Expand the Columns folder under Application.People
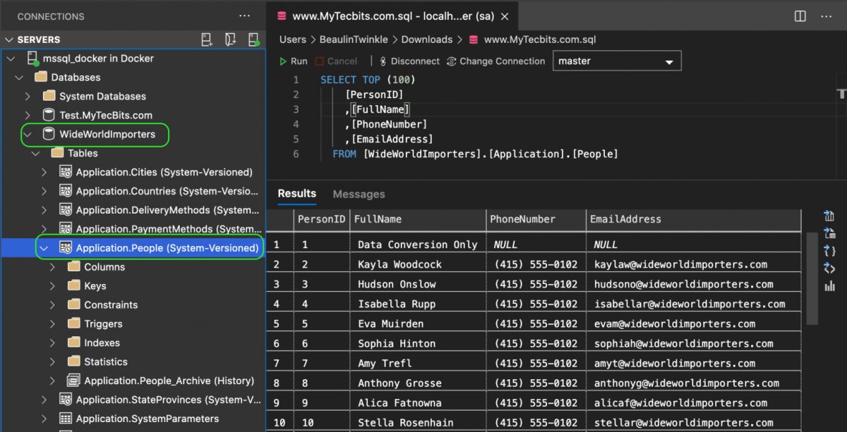Image resolution: width=847 pixels, height=432 pixels. coord(53,267)
